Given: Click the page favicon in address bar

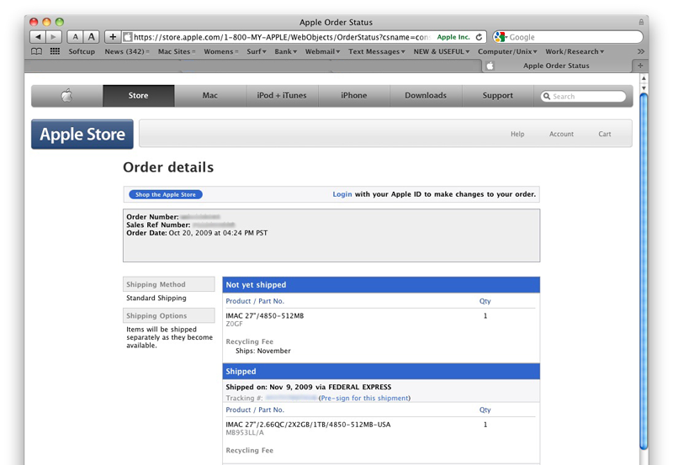Looking at the screenshot, I should [x=127, y=37].
